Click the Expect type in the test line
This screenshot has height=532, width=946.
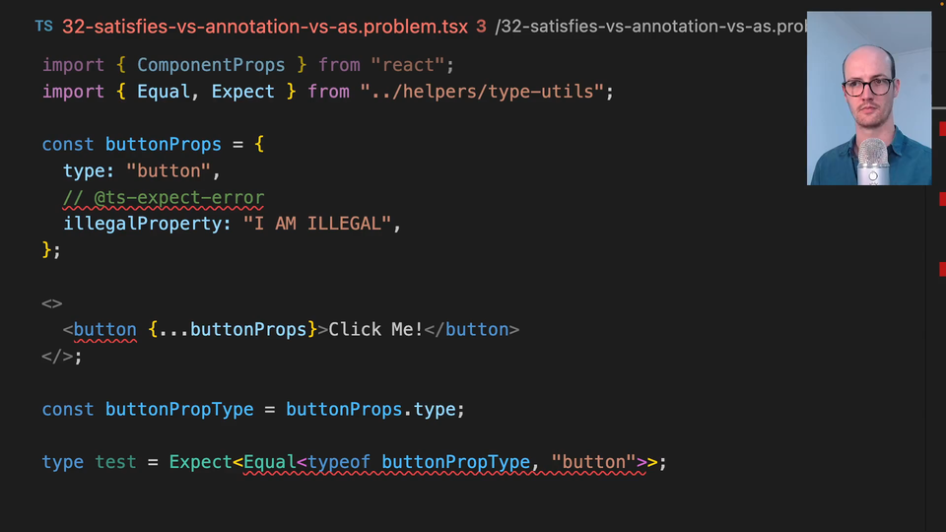(x=200, y=462)
